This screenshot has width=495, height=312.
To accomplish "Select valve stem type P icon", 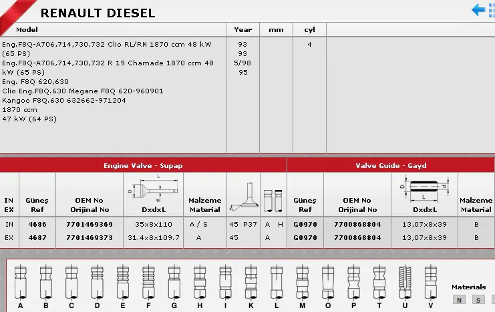I will [353, 283].
